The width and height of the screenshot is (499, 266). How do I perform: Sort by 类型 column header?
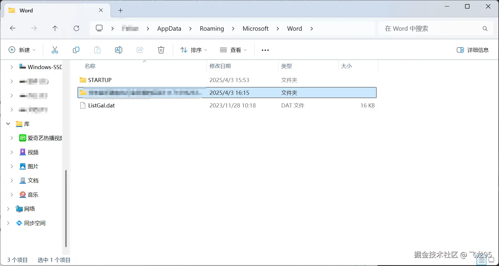tap(287, 66)
